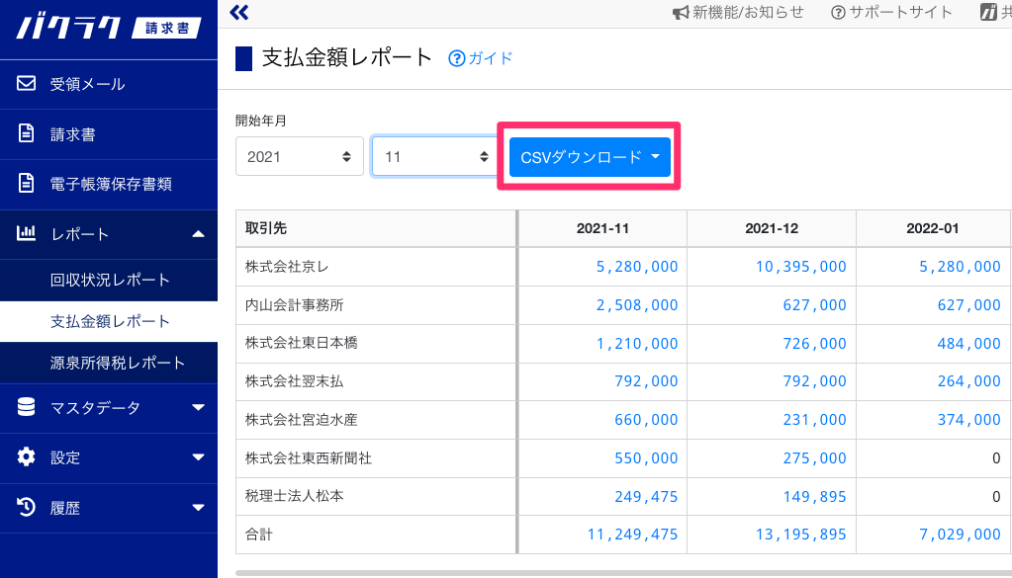
Task: Click 株式会社東日本橋 amount 1,210,000
Action: 636,344
